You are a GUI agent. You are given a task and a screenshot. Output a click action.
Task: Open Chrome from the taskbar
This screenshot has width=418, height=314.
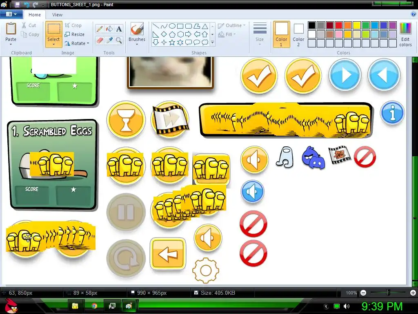(x=94, y=306)
